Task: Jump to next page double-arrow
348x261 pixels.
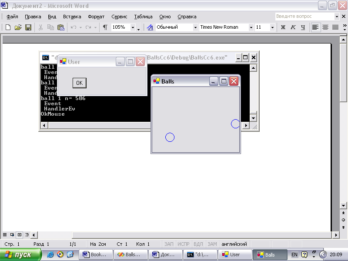Action: point(343,227)
